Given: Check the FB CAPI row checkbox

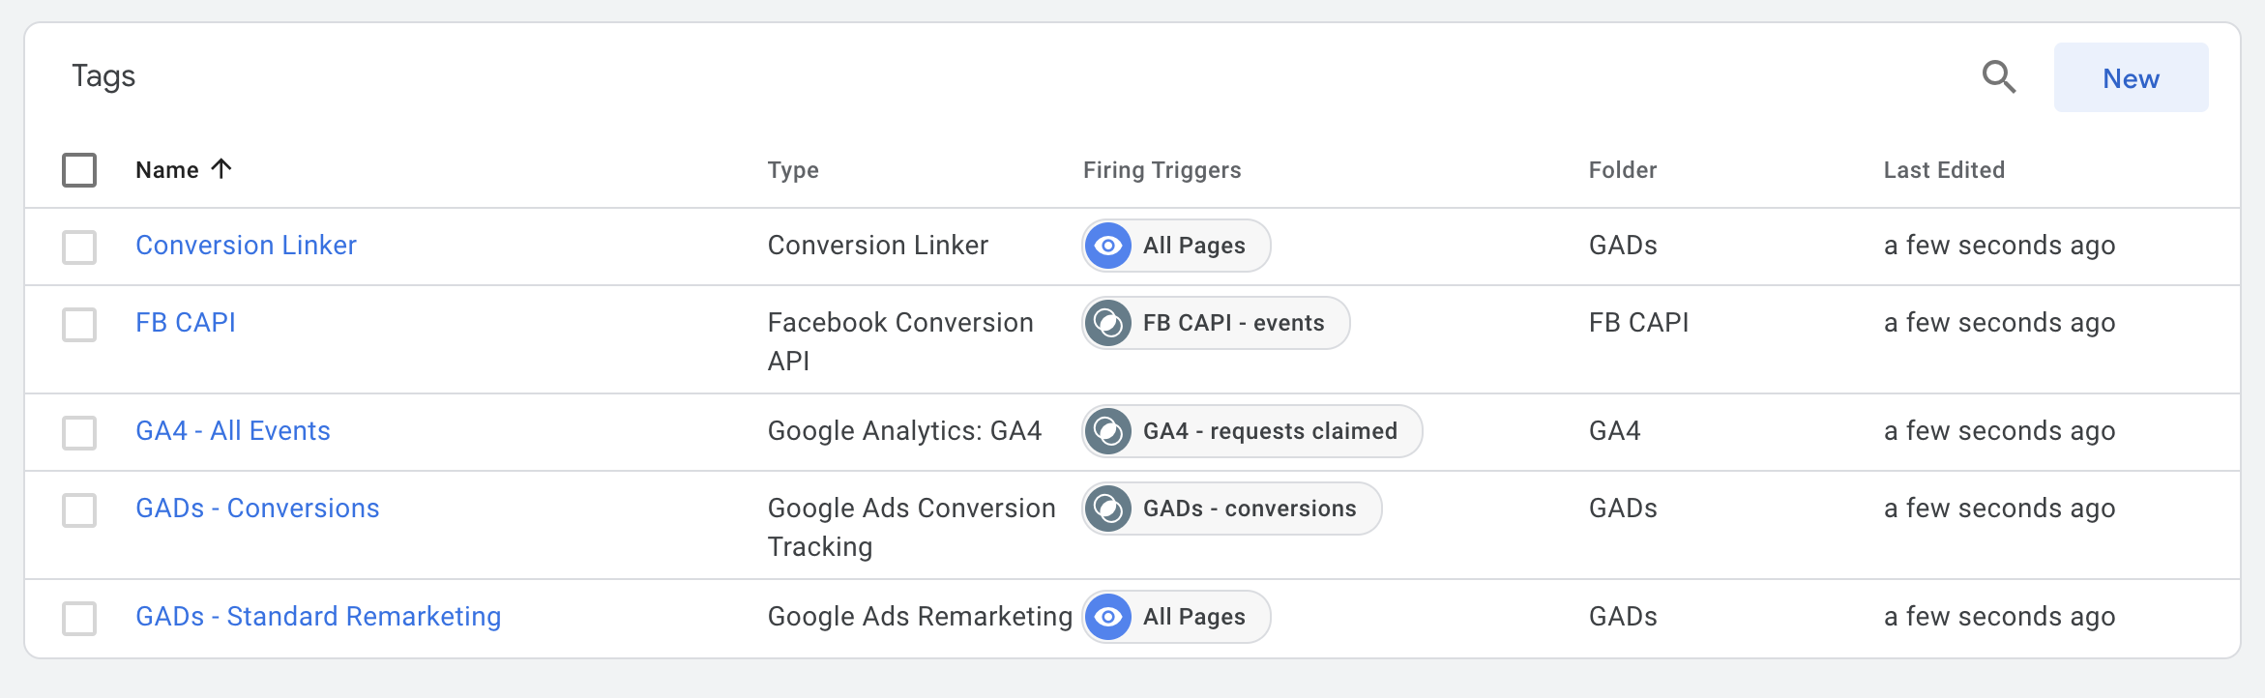Looking at the screenshot, I should pyautogui.click(x=79, y=324).
